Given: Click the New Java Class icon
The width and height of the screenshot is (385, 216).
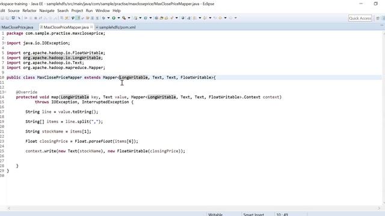Looking at the screenshot, I should 146,18.
